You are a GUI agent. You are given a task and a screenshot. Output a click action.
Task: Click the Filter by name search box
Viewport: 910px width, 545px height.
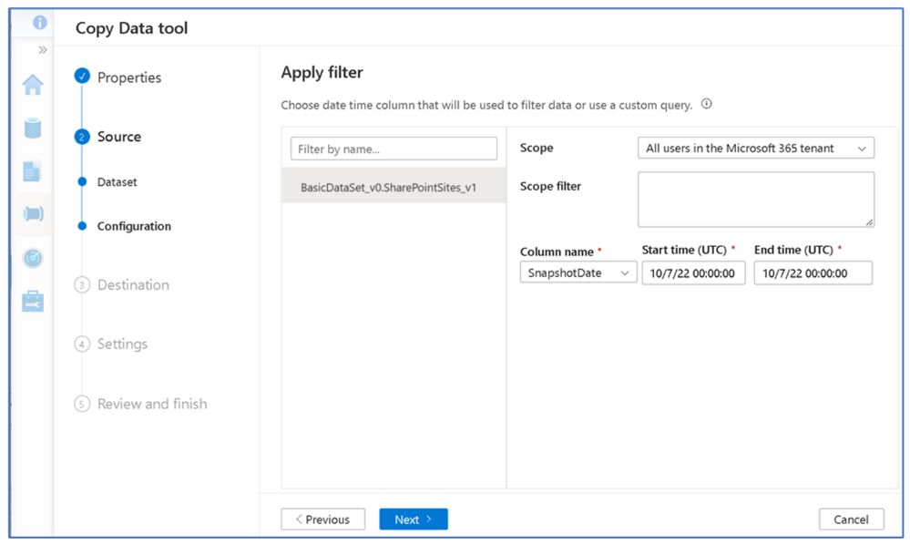click(x=394, y=149)
